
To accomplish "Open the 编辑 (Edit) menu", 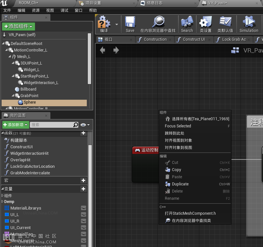I will click(x=21, y=10).
